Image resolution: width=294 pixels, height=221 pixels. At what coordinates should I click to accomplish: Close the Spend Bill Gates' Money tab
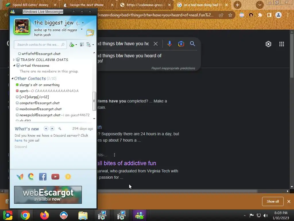55,5
